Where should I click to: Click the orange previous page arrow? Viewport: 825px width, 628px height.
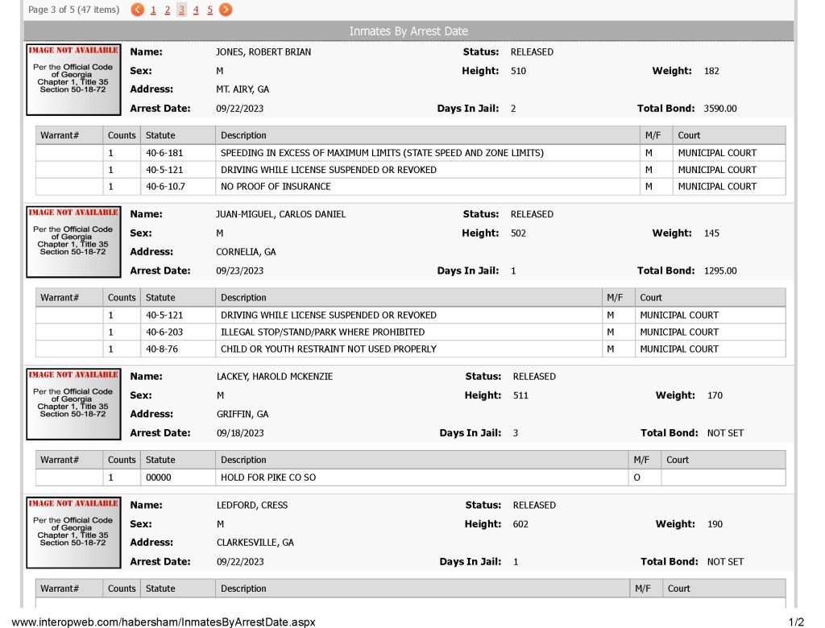click(137, 10)
